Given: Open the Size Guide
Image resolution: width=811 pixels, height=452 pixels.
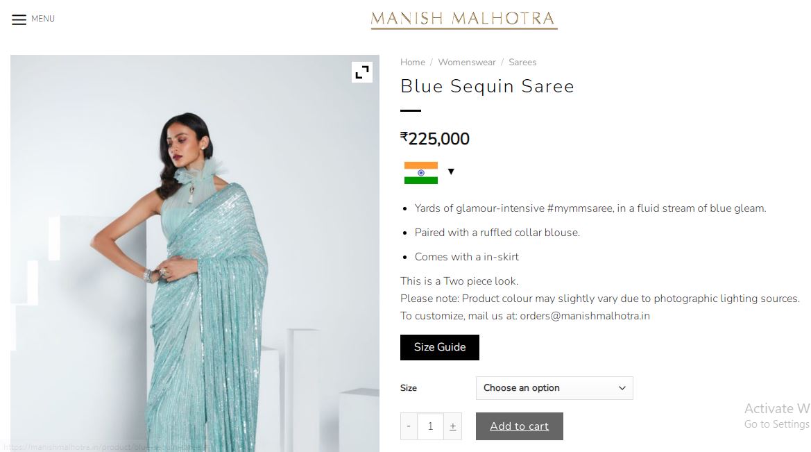Looking at the screenshot, I should [440, 347].
